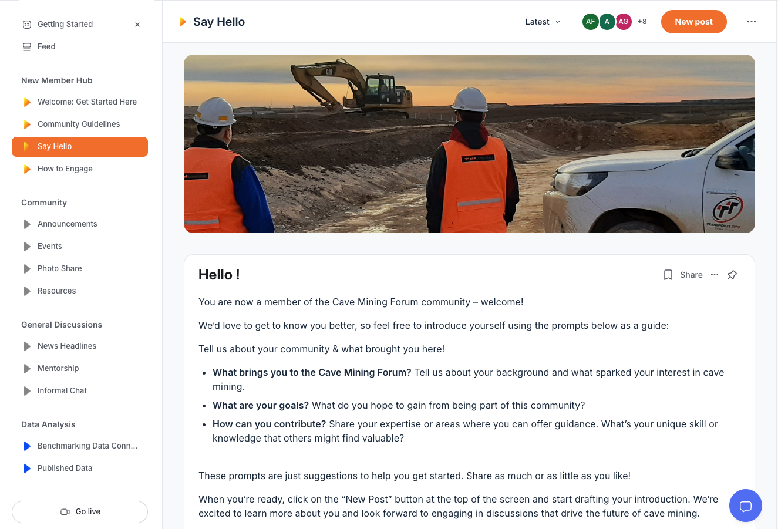
Task: View the +8 additional members
Action: [642, 22]
